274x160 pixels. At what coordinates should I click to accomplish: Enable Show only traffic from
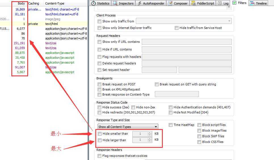tap(100, 21)
